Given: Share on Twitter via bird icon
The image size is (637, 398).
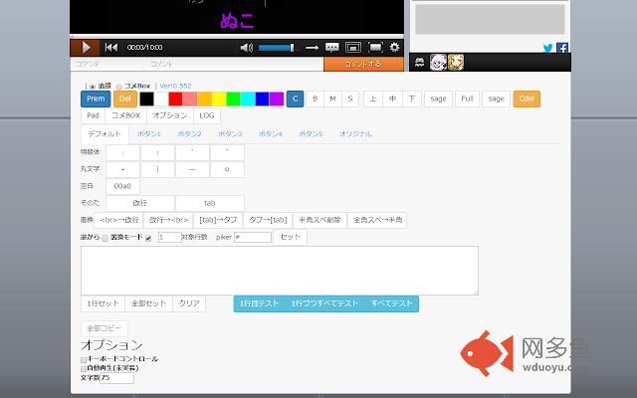Looking at the screenshot, I should pos(548,48).
